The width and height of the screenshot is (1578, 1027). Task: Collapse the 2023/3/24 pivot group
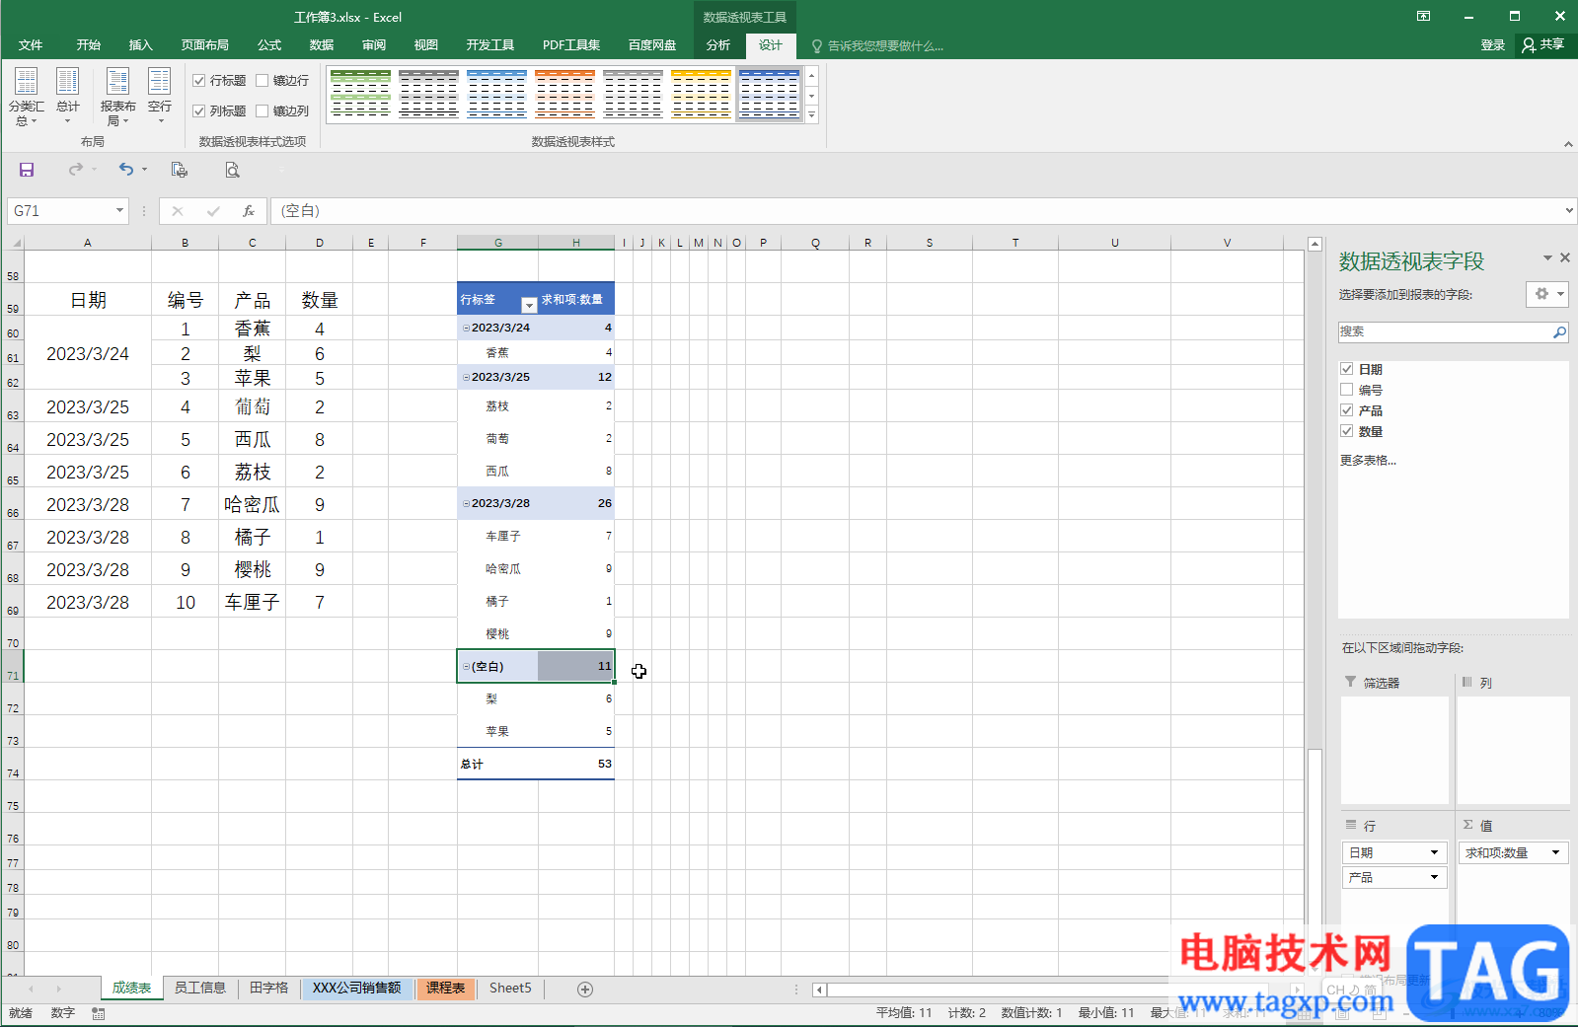(466, 328)
